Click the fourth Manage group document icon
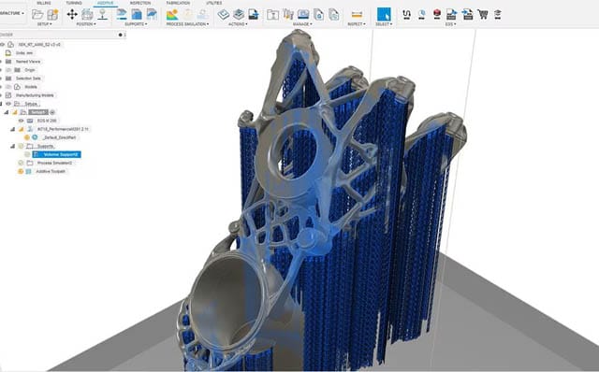This screenshot has height=372, width=599. (318, 15)
